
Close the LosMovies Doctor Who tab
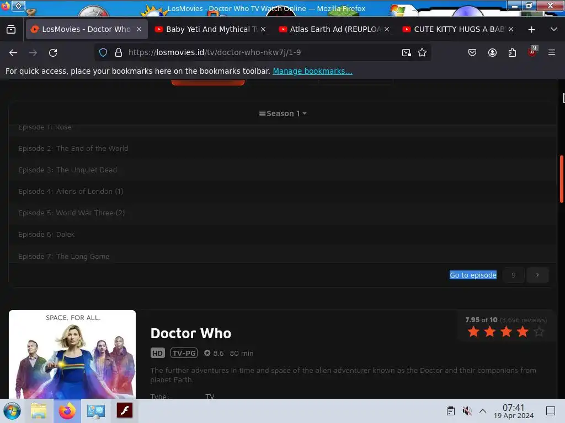coord(139,29)
